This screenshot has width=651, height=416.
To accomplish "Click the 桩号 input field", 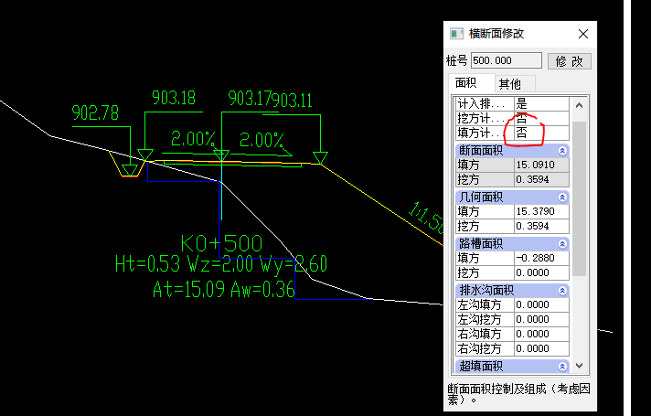I will (x=506, y=61).
